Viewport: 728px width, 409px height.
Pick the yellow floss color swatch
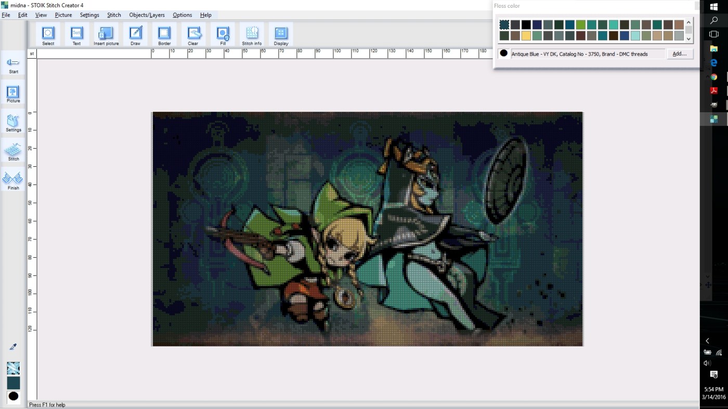[526, 36]
